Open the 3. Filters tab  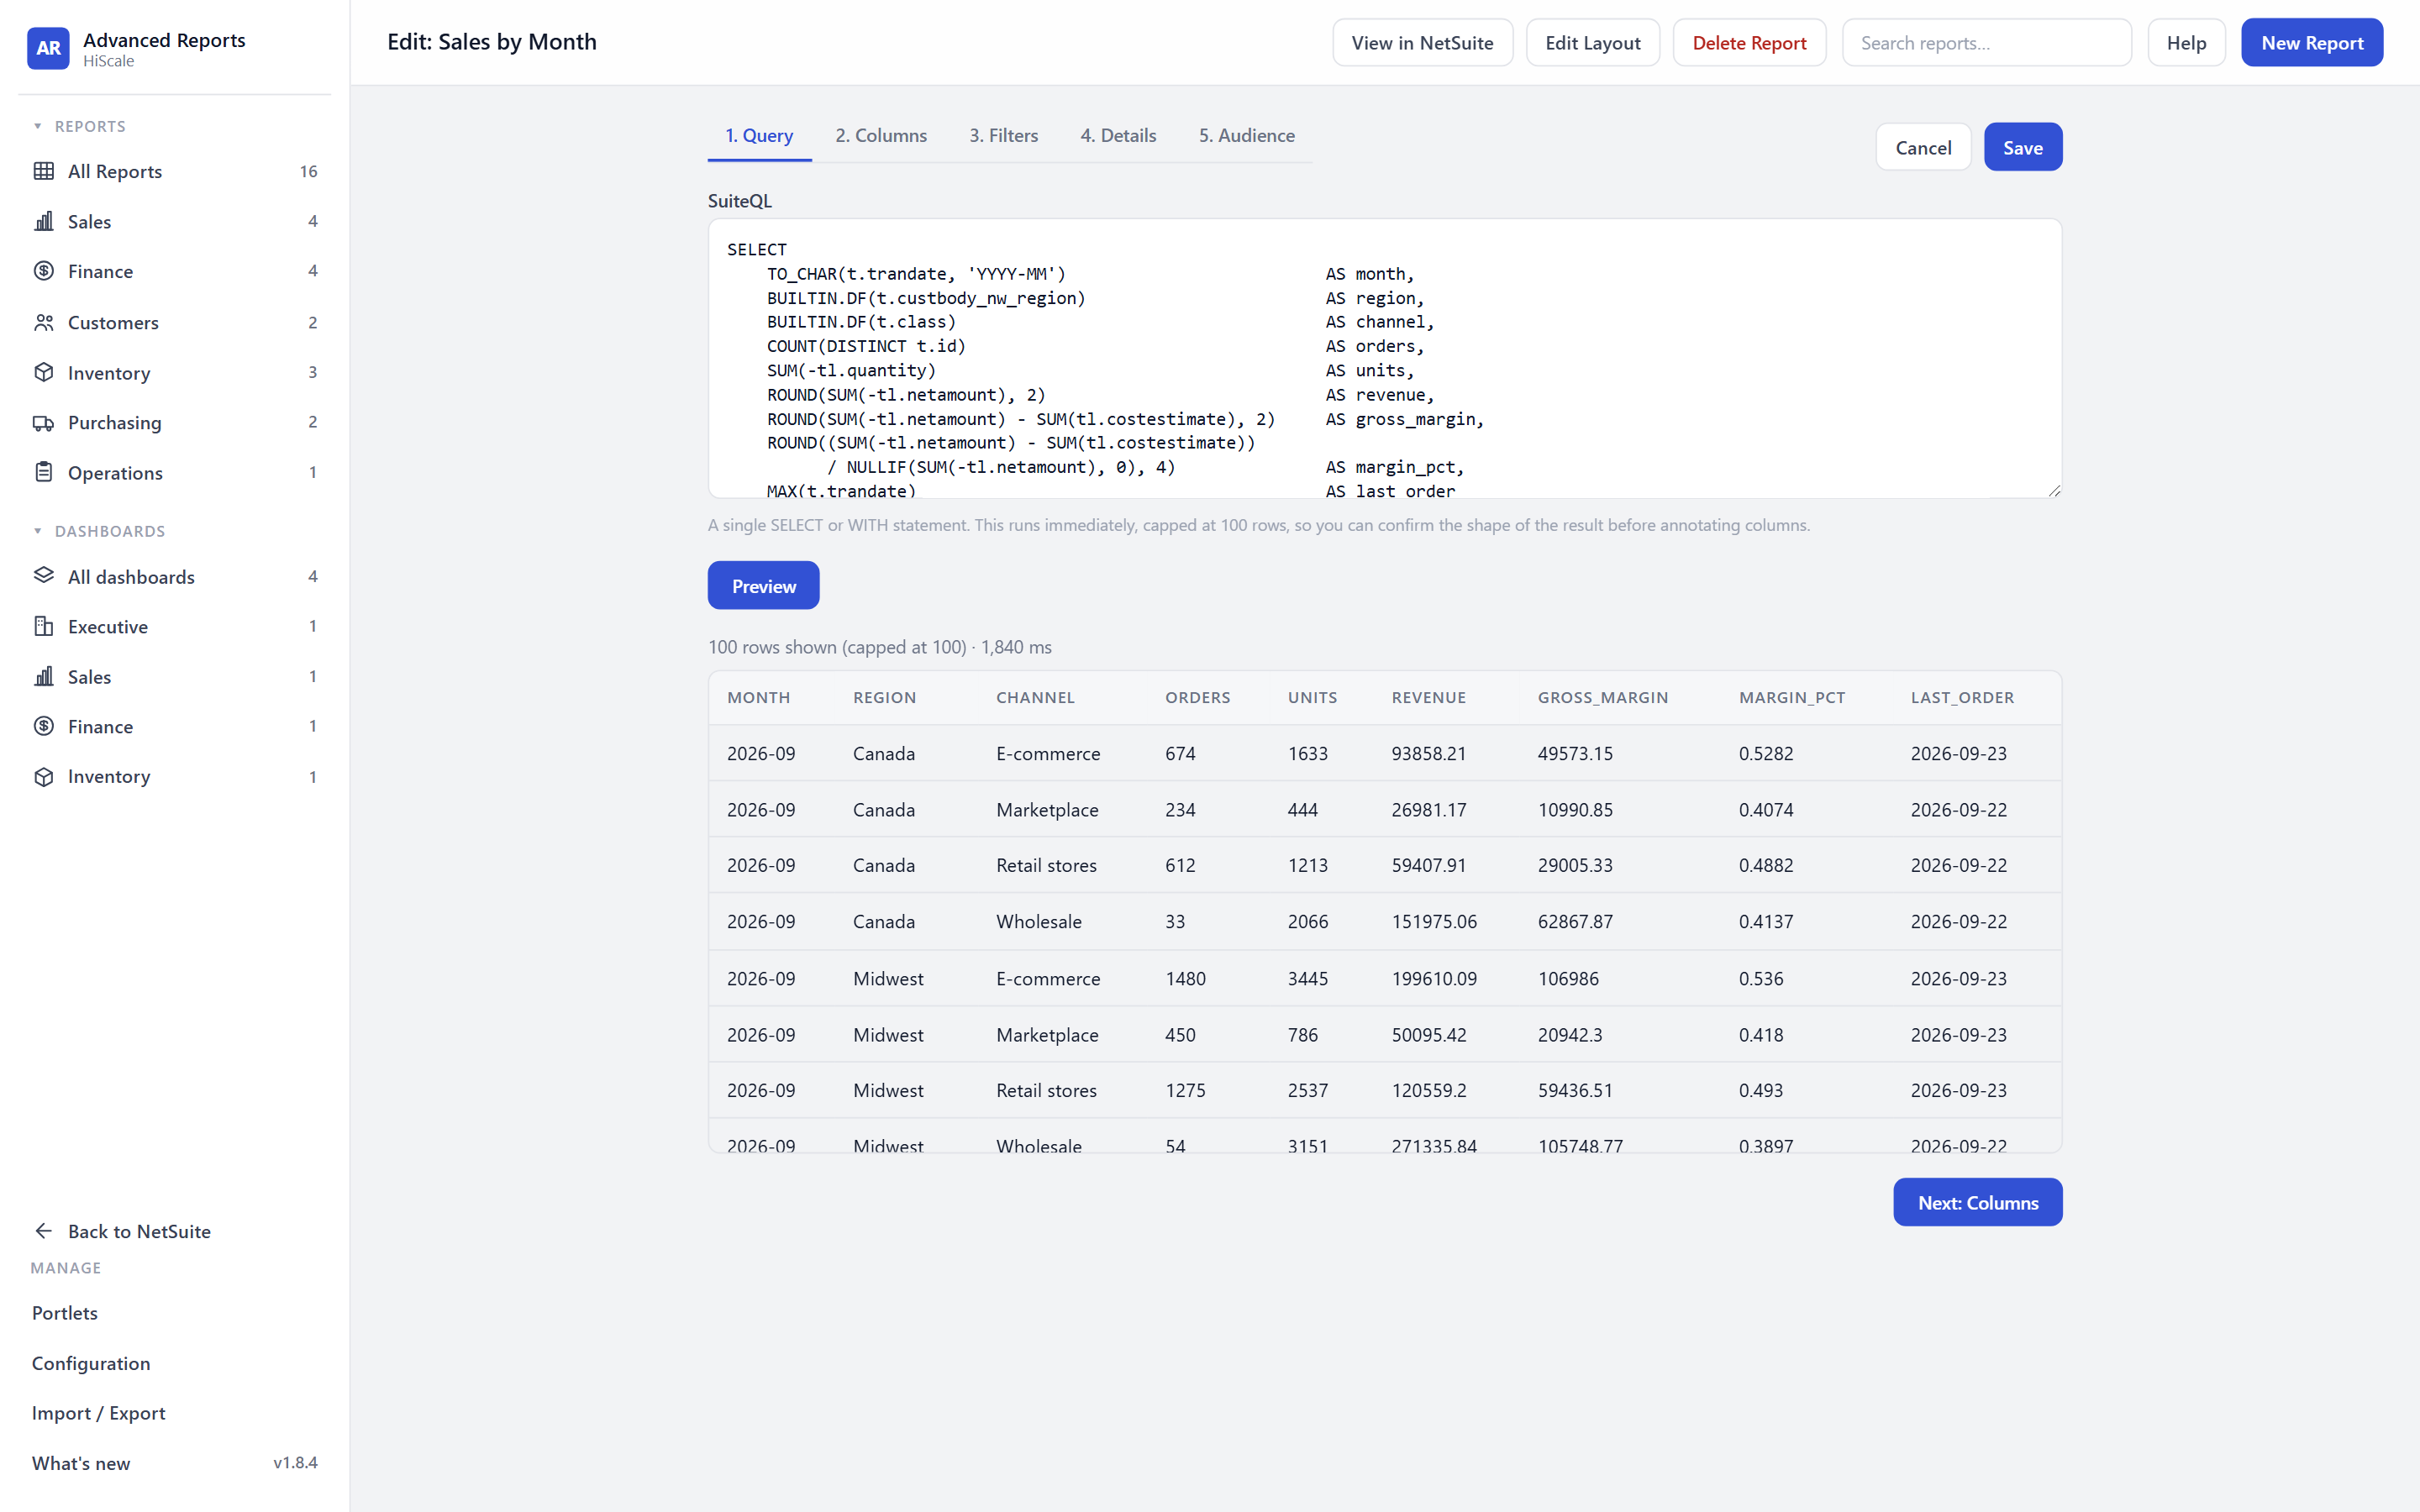click(1003, 135)
